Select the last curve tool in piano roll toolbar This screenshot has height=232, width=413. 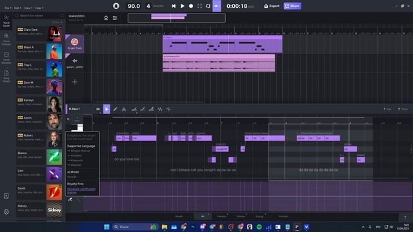coord(168,109)
